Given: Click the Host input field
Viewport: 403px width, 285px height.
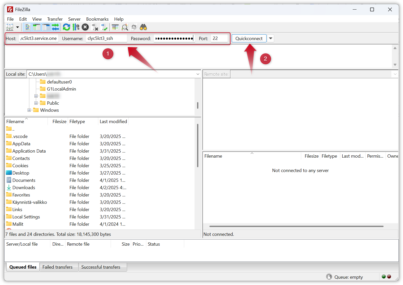Looking at the screenshot, I should pos(39,38).
